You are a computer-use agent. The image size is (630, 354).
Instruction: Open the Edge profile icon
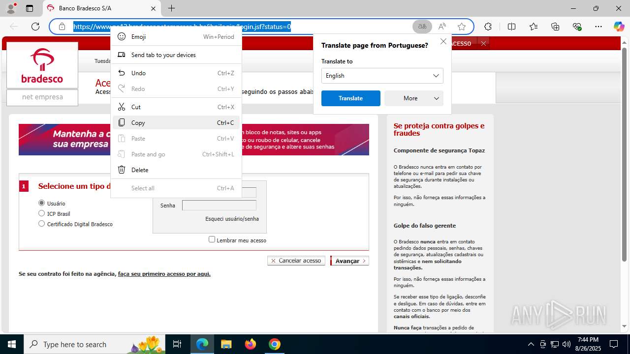point(11,8)
